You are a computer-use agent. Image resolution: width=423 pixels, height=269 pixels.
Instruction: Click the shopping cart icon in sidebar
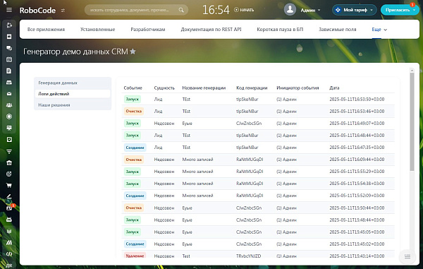[9, 185]
